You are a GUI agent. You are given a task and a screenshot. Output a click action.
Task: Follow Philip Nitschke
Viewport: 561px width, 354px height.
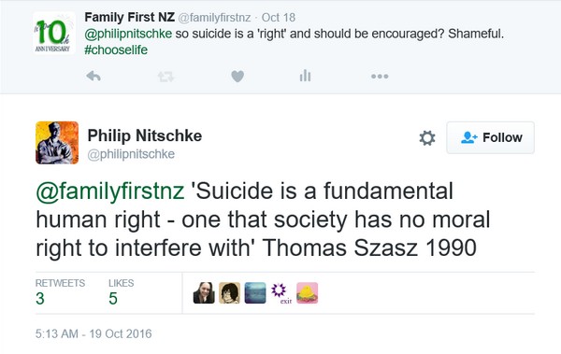point(491,137)
